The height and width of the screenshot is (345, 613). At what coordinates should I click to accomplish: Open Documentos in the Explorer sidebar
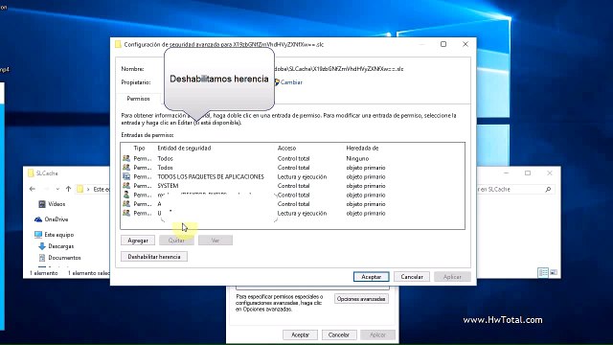[x=64, y=258]
